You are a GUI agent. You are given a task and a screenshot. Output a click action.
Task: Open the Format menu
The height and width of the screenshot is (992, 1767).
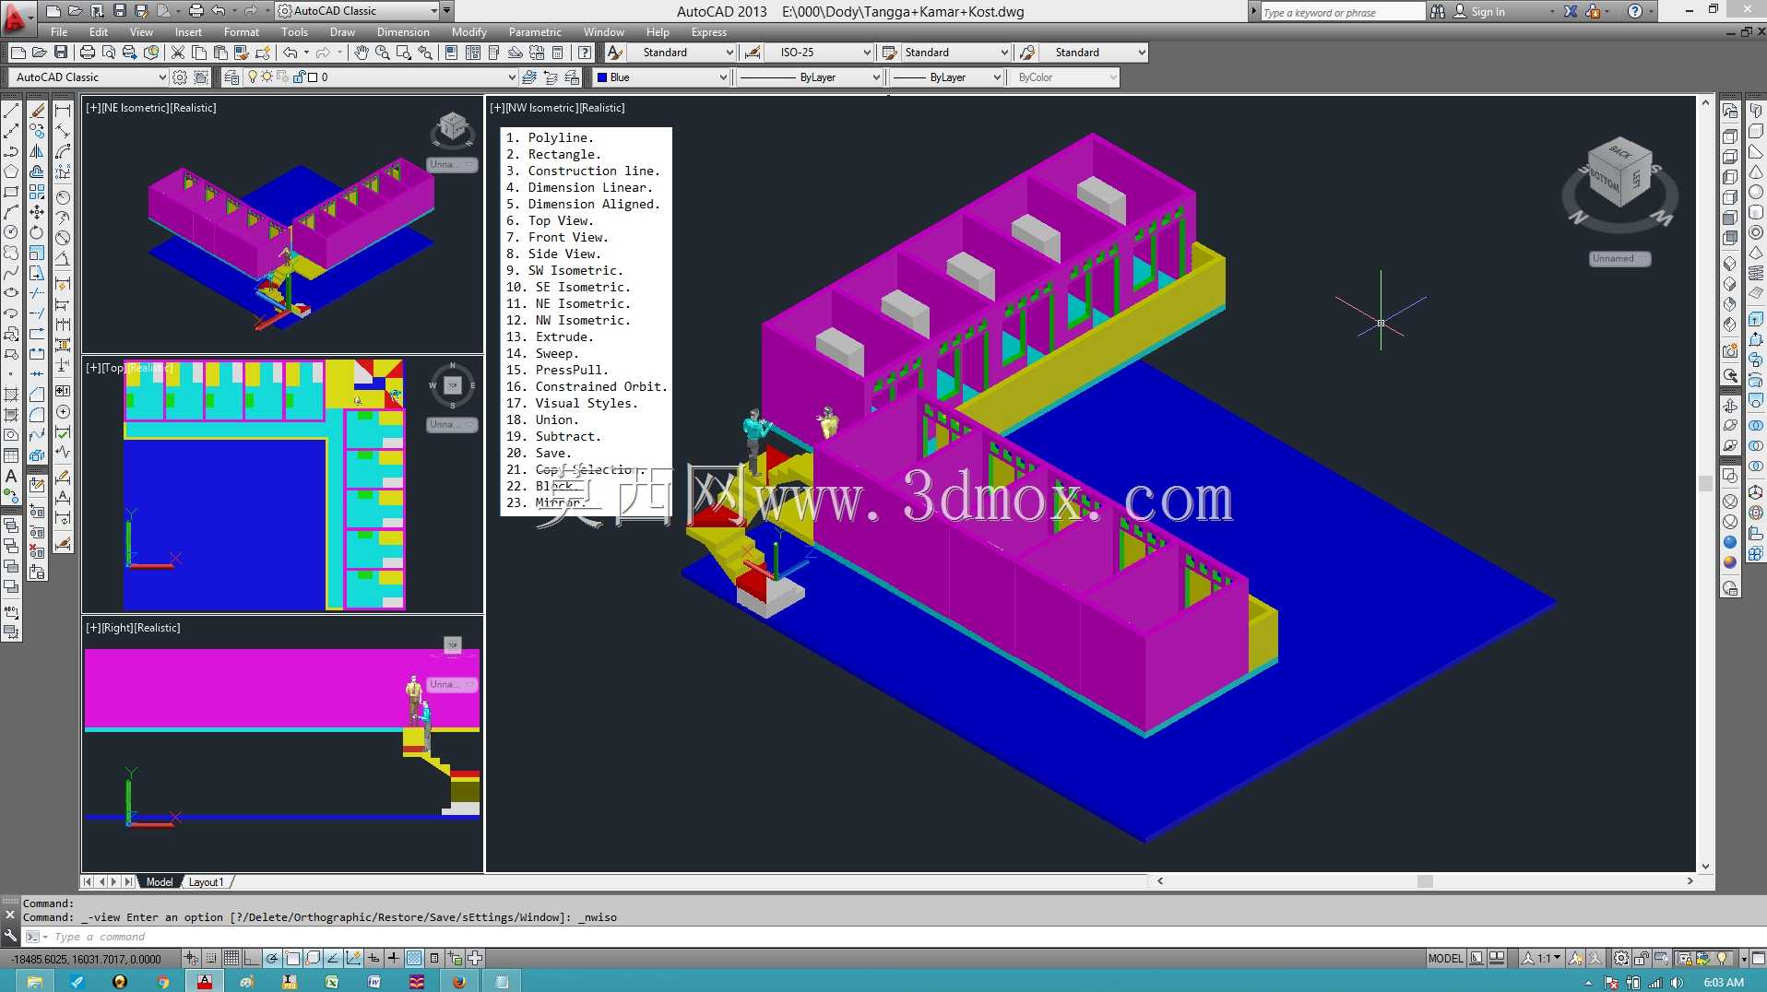tap(242, 32)
